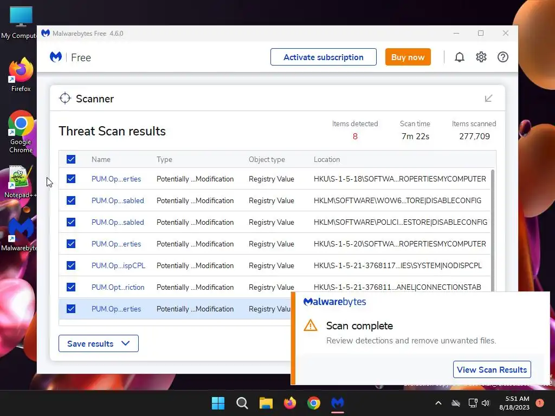Open PUM.Op...sabled link in POLICI row

pyautogui.click(x=118, y=222)
